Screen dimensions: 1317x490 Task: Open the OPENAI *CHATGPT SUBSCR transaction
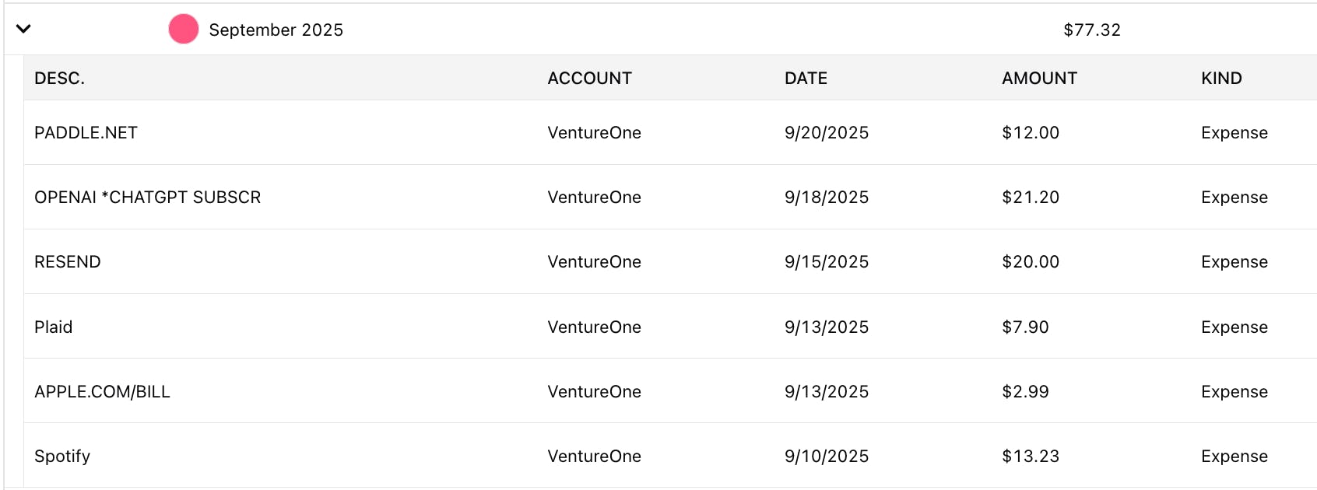[x=148, y=198]
